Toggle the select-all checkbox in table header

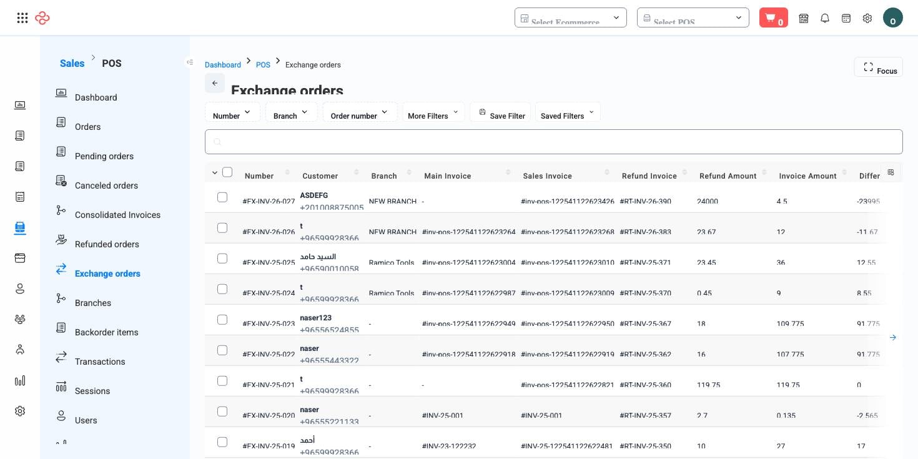[x=227, y=172]
